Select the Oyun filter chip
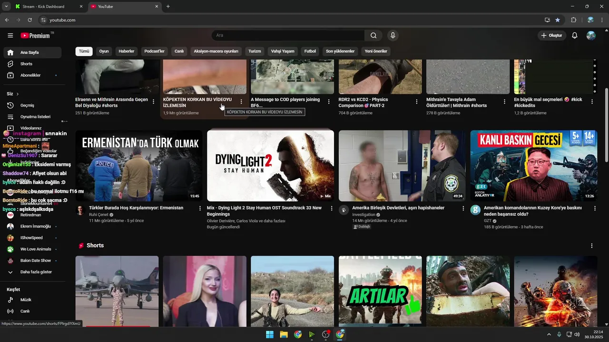This screenshot has height=342, width=609. coord(104,51)
